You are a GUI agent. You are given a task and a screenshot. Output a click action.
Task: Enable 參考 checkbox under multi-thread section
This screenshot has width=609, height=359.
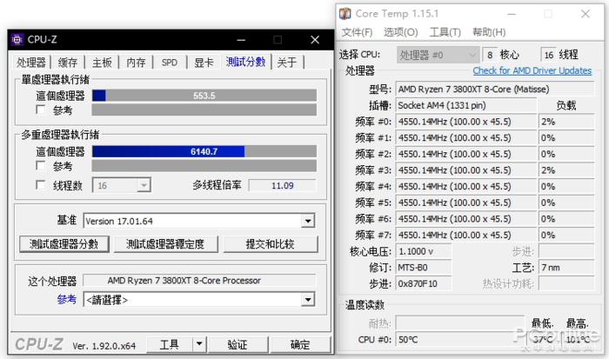[40, 166]
